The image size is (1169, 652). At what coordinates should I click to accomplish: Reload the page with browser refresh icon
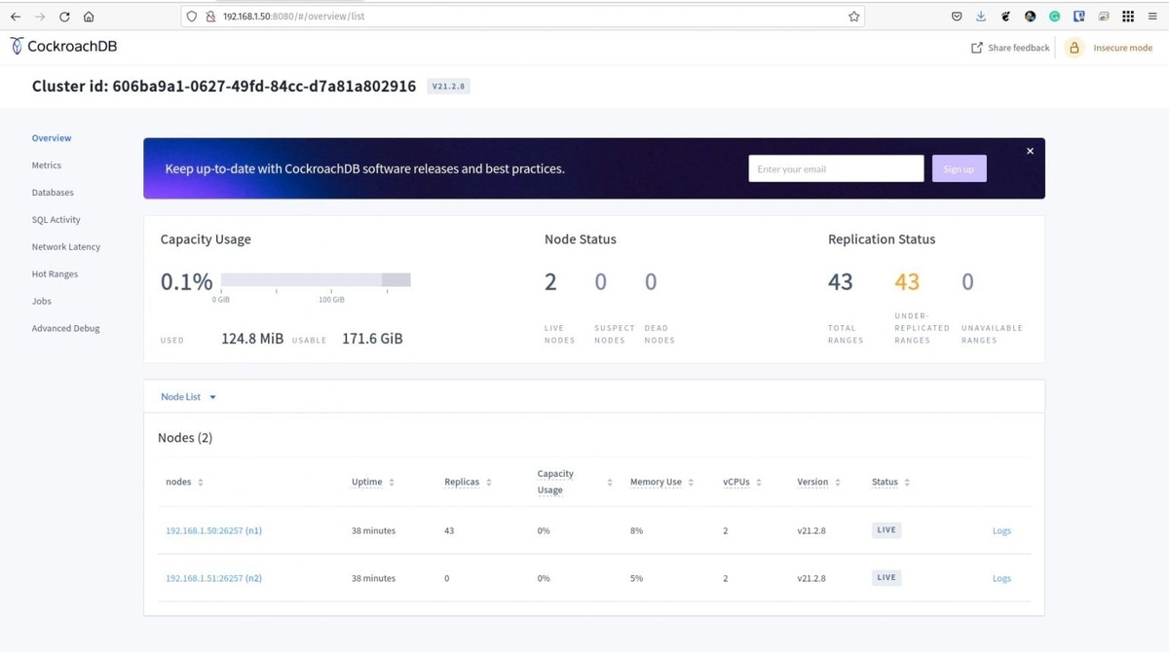click(64, 17)
